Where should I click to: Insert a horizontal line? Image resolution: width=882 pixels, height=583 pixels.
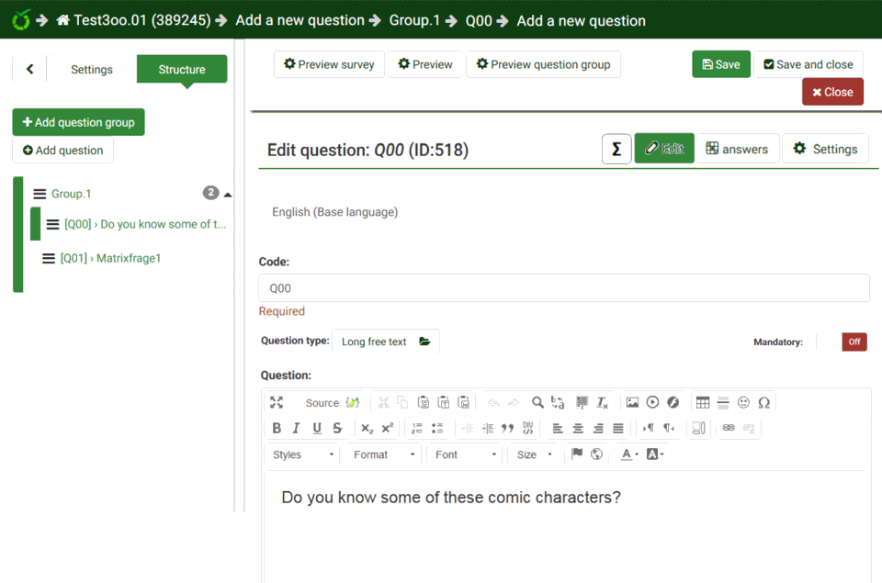[723, 402]
